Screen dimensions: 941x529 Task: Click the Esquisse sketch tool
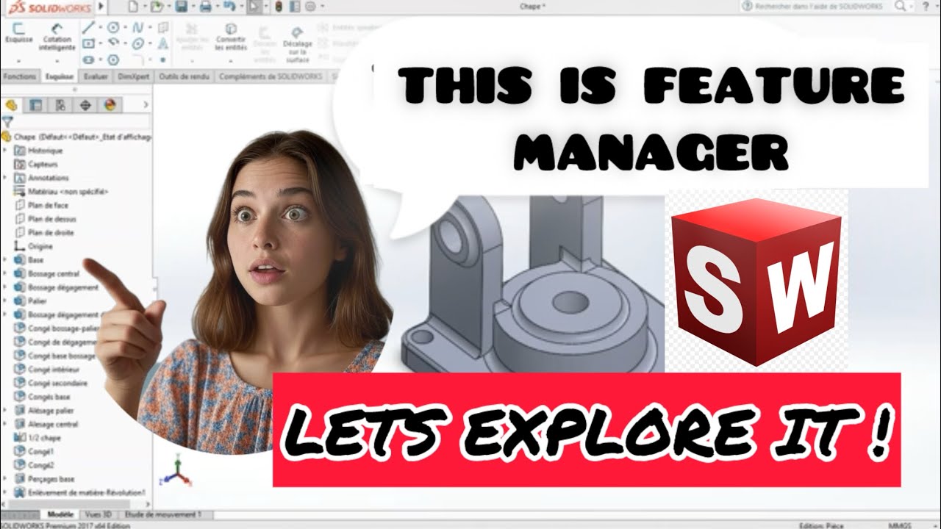[18, 34]
